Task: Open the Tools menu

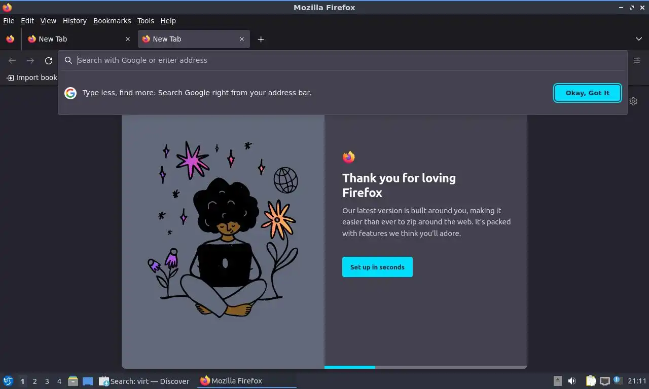Action: 146,21
